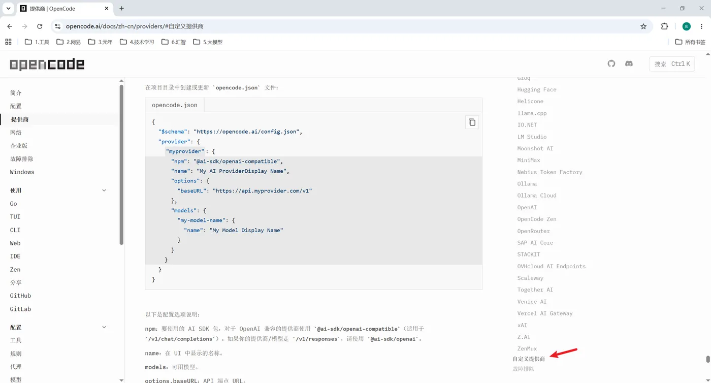Image resolution: width=711 pixels, height=383 pixels.
Task: Jump to Moonshot AI in table of contents
Action: coord(535,148)
